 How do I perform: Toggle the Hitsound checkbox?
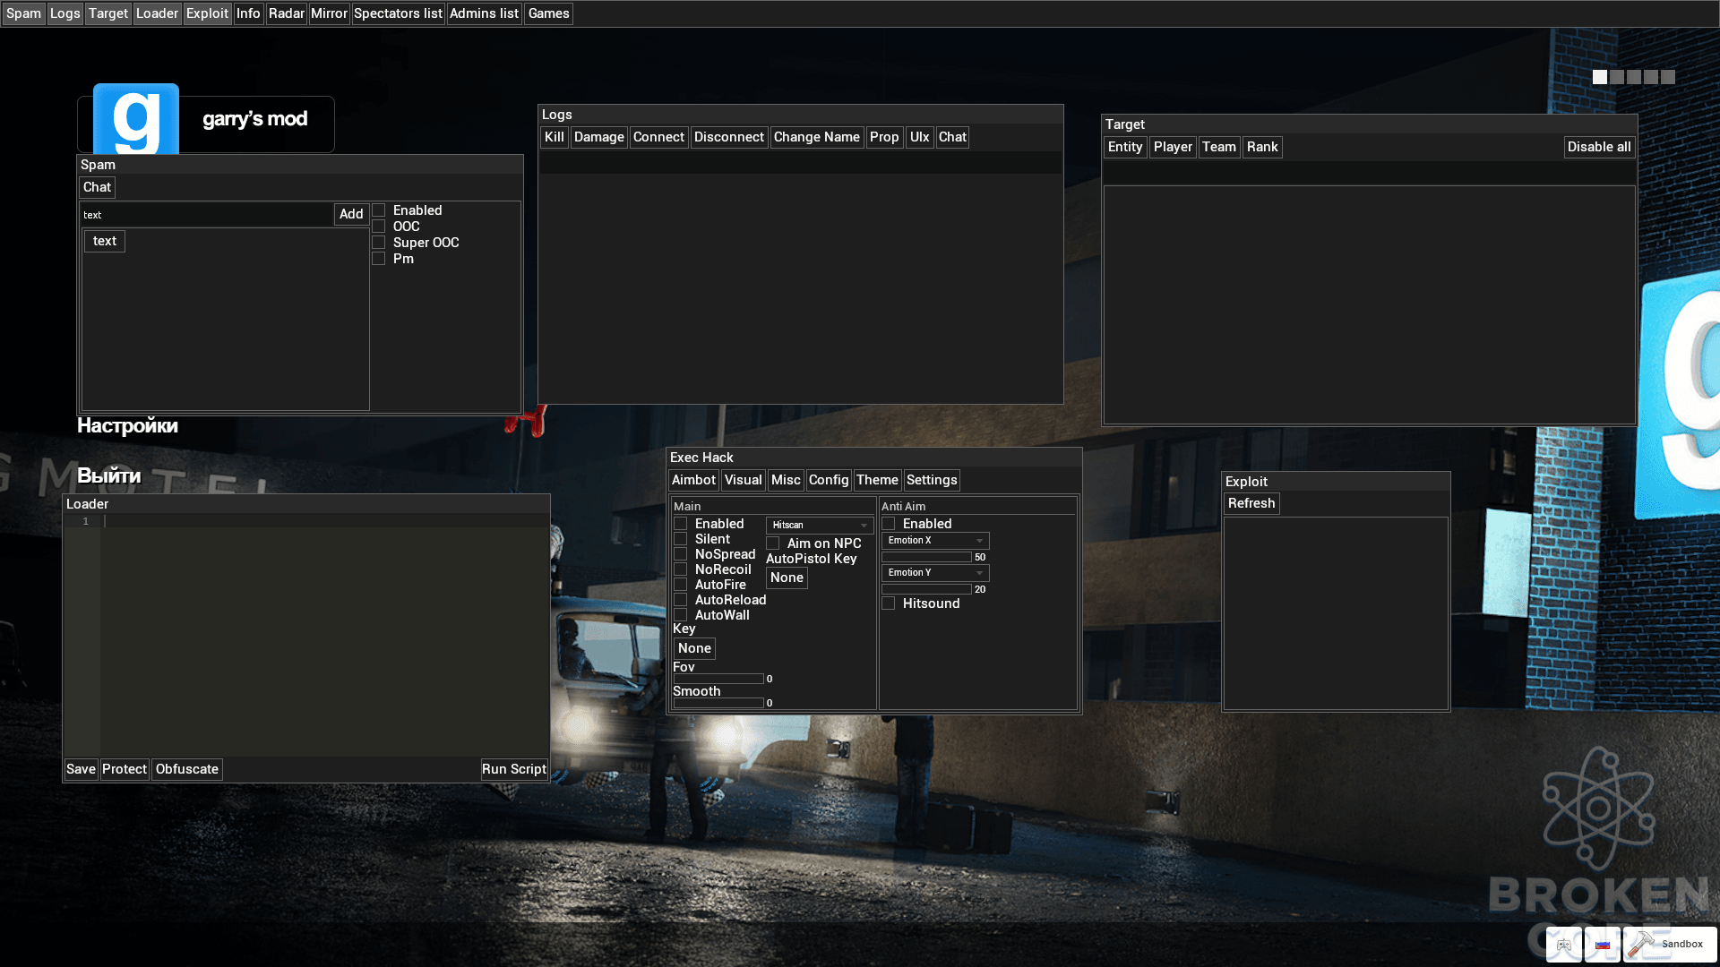[889, 603]
